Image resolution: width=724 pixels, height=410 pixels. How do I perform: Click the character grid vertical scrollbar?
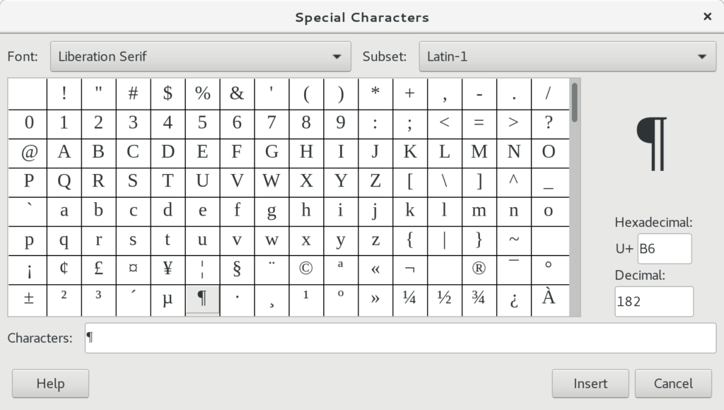click(575, 197)
